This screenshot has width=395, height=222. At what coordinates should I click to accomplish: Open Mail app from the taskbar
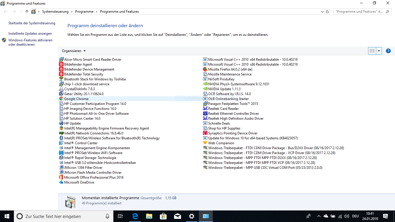178,216
